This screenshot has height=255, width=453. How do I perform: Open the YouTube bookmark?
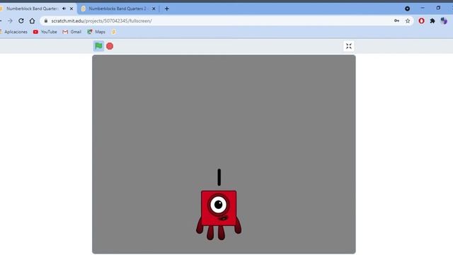[x=45, y=32]
